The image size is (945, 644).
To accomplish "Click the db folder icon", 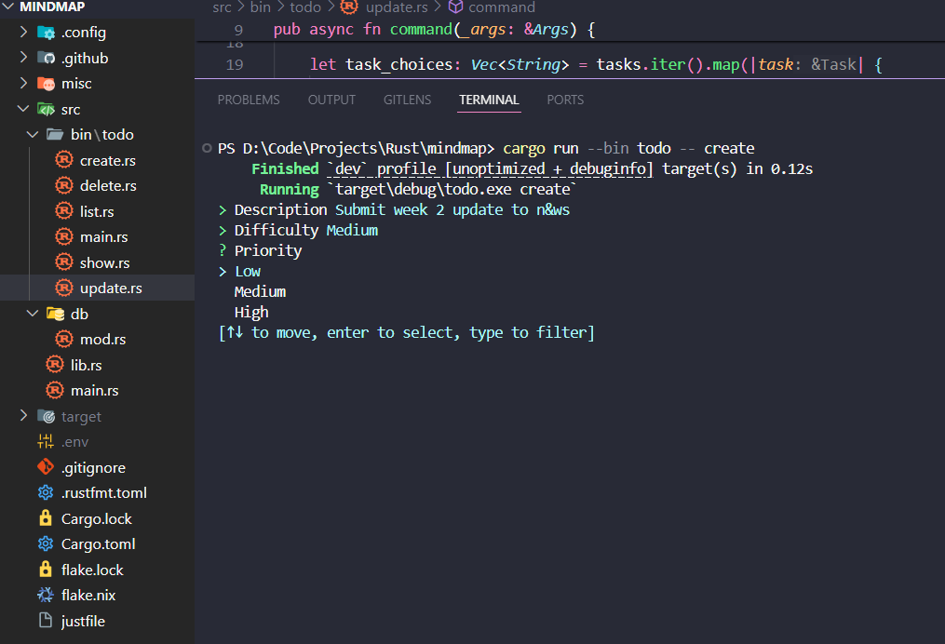I will 56,314.
